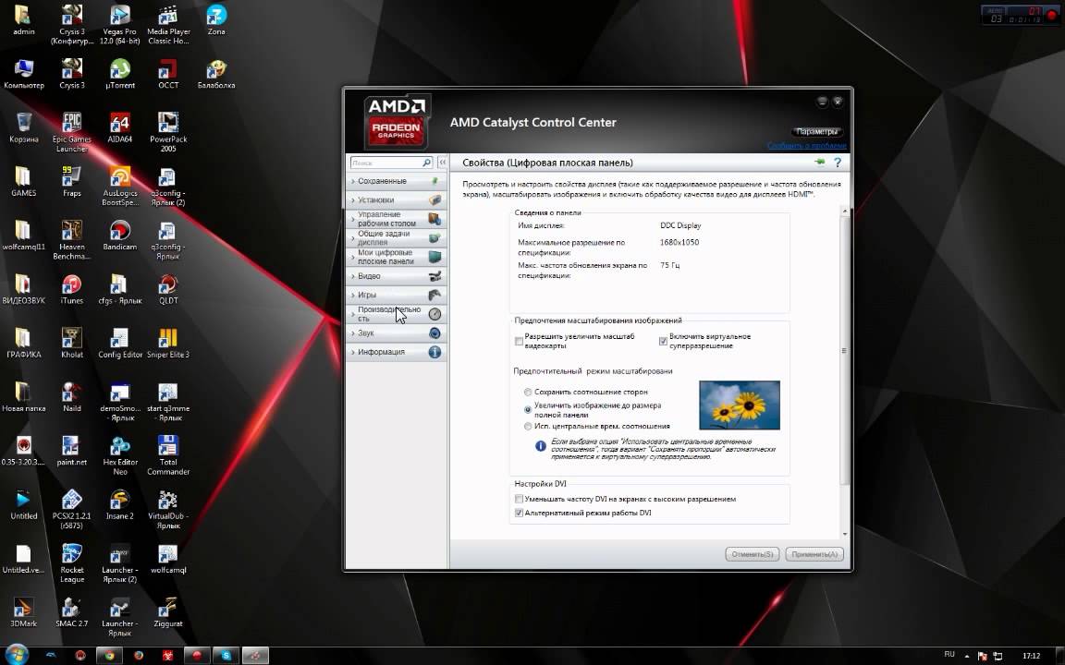
Task: Click the green pin icon in page header
Action: 820,163
